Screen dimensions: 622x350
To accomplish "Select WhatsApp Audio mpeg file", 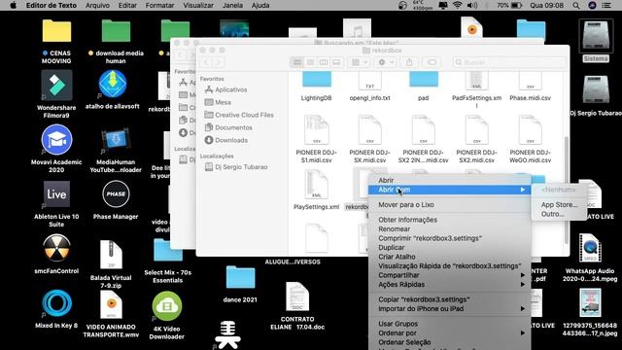I will [x=590, y=248].
